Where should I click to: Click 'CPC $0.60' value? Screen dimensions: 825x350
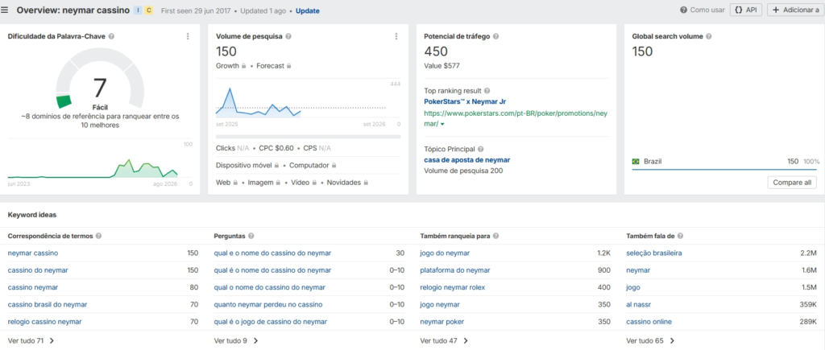click(276, 148)
